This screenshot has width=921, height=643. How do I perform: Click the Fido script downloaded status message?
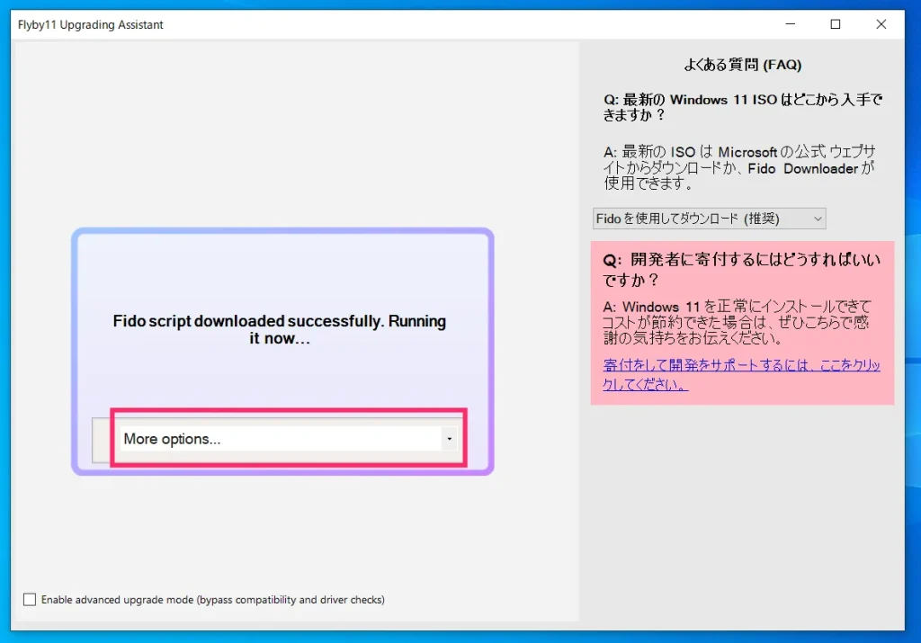click(280, 329)
